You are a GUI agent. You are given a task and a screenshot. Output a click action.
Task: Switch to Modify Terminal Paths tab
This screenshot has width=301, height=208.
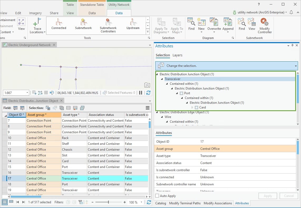tap(185, 203)
